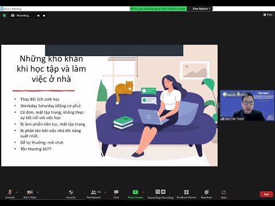Open video options arrow next to Start Video
Screen dimensions: 275x206
pyautogui.click(x=38, y=192)
